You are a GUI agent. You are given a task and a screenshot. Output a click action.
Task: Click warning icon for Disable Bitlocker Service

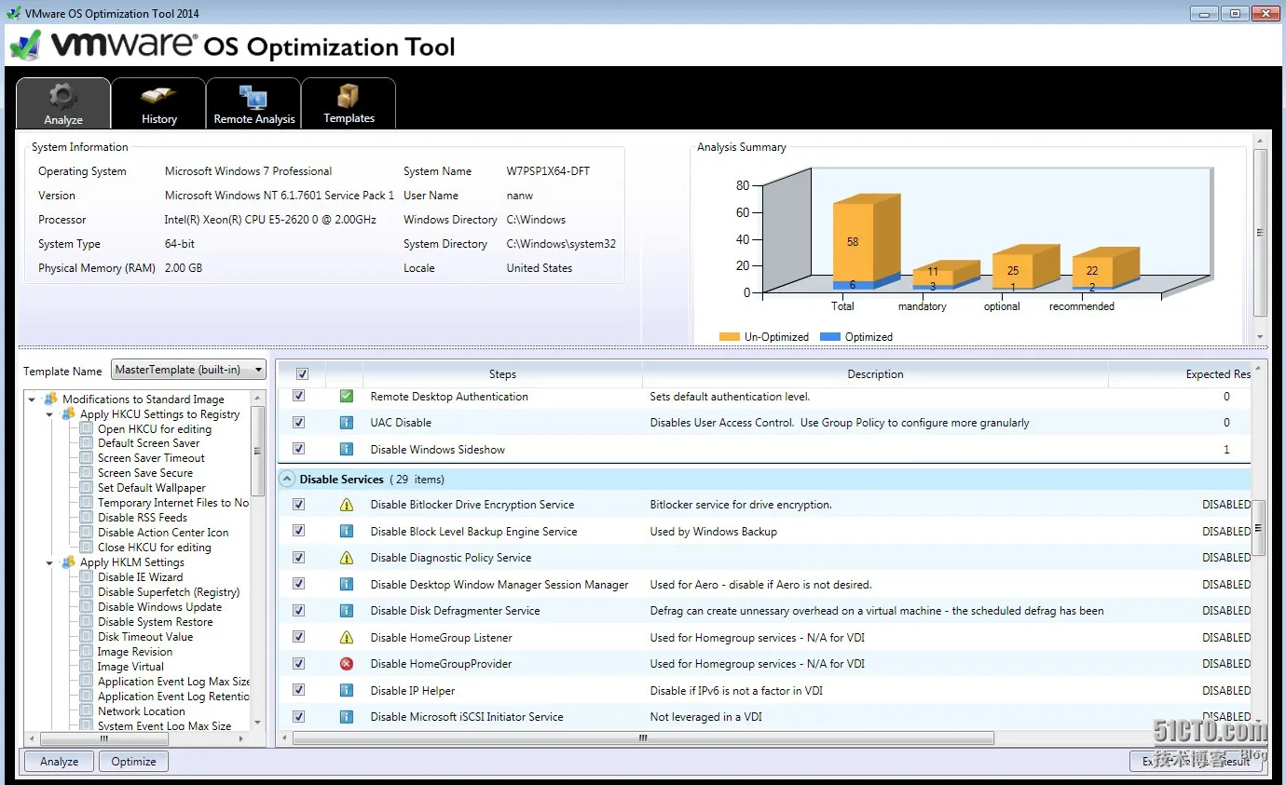coord(347,505)
